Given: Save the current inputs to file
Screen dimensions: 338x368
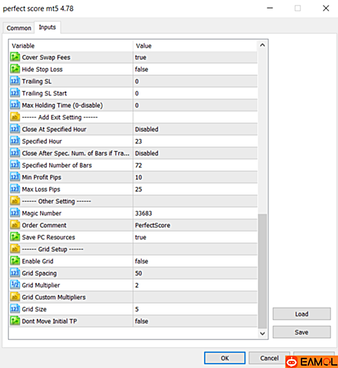Looking at the screenshot, I should pyautogui.click(x=302, y=332).
